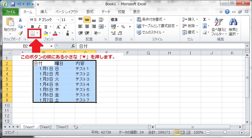Click 書式 button in the セル group
The image size is (252, 138).
click(x=190, y=32)
